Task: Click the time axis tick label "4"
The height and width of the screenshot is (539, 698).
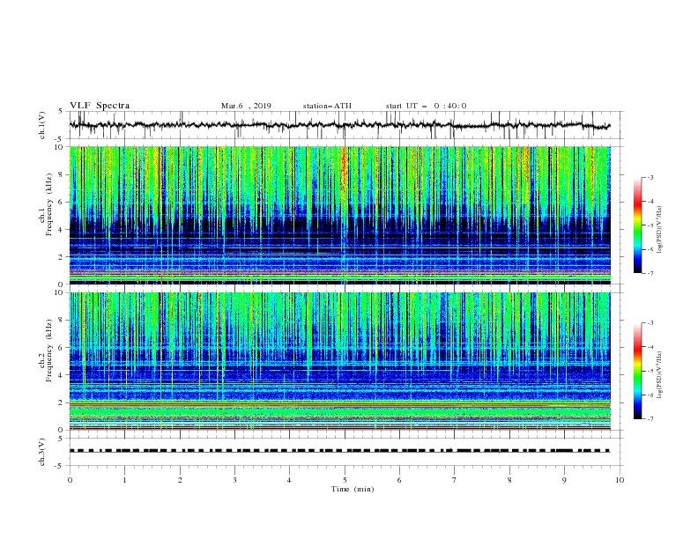Action: tap(289, 480)
